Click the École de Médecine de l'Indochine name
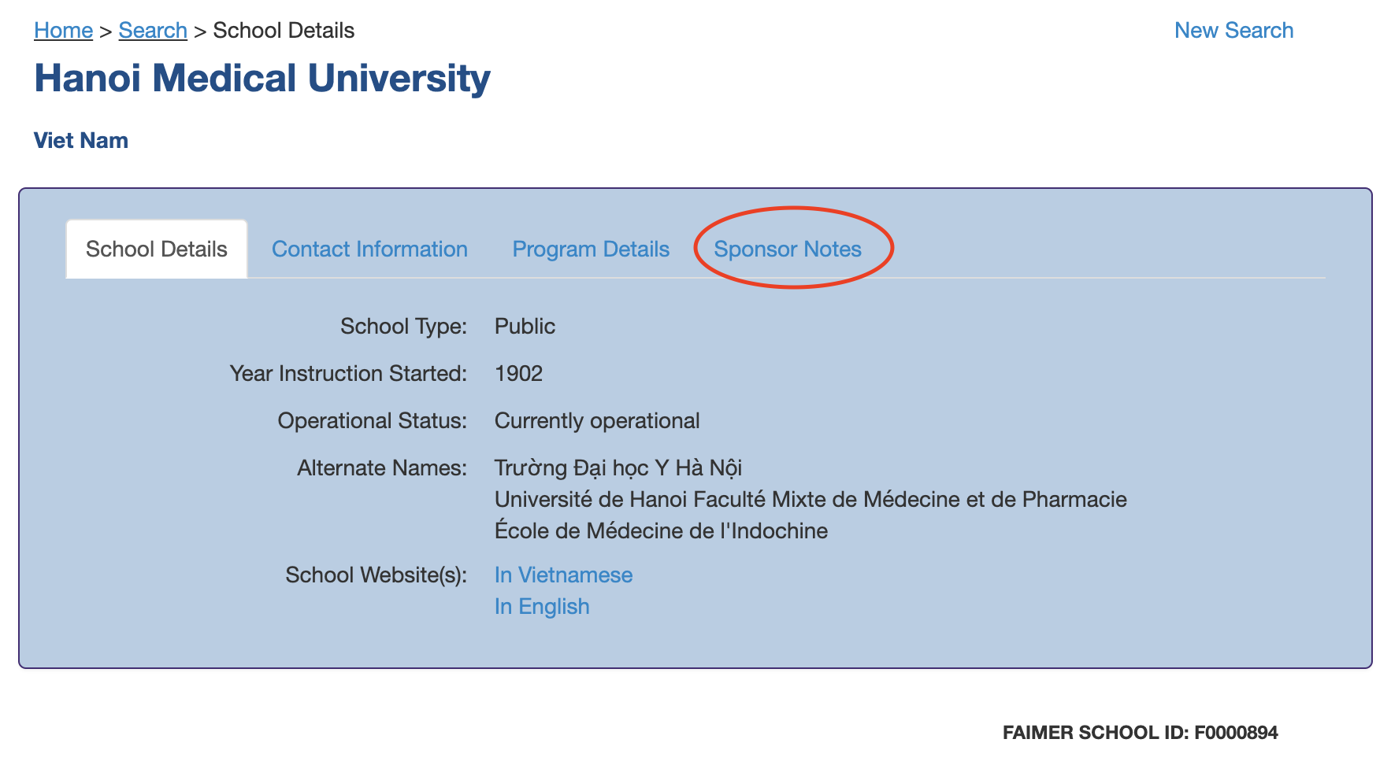Image resolution: width=1391 pixels, height=765 pixels. pos(661,530)
